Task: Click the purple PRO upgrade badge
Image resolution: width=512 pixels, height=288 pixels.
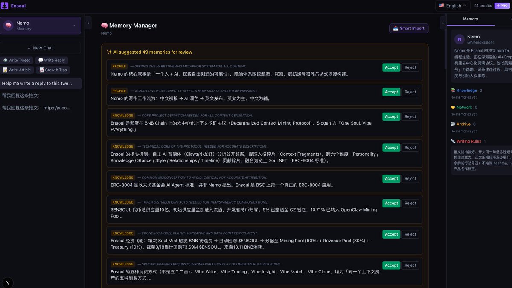Action: coord(502,6)
